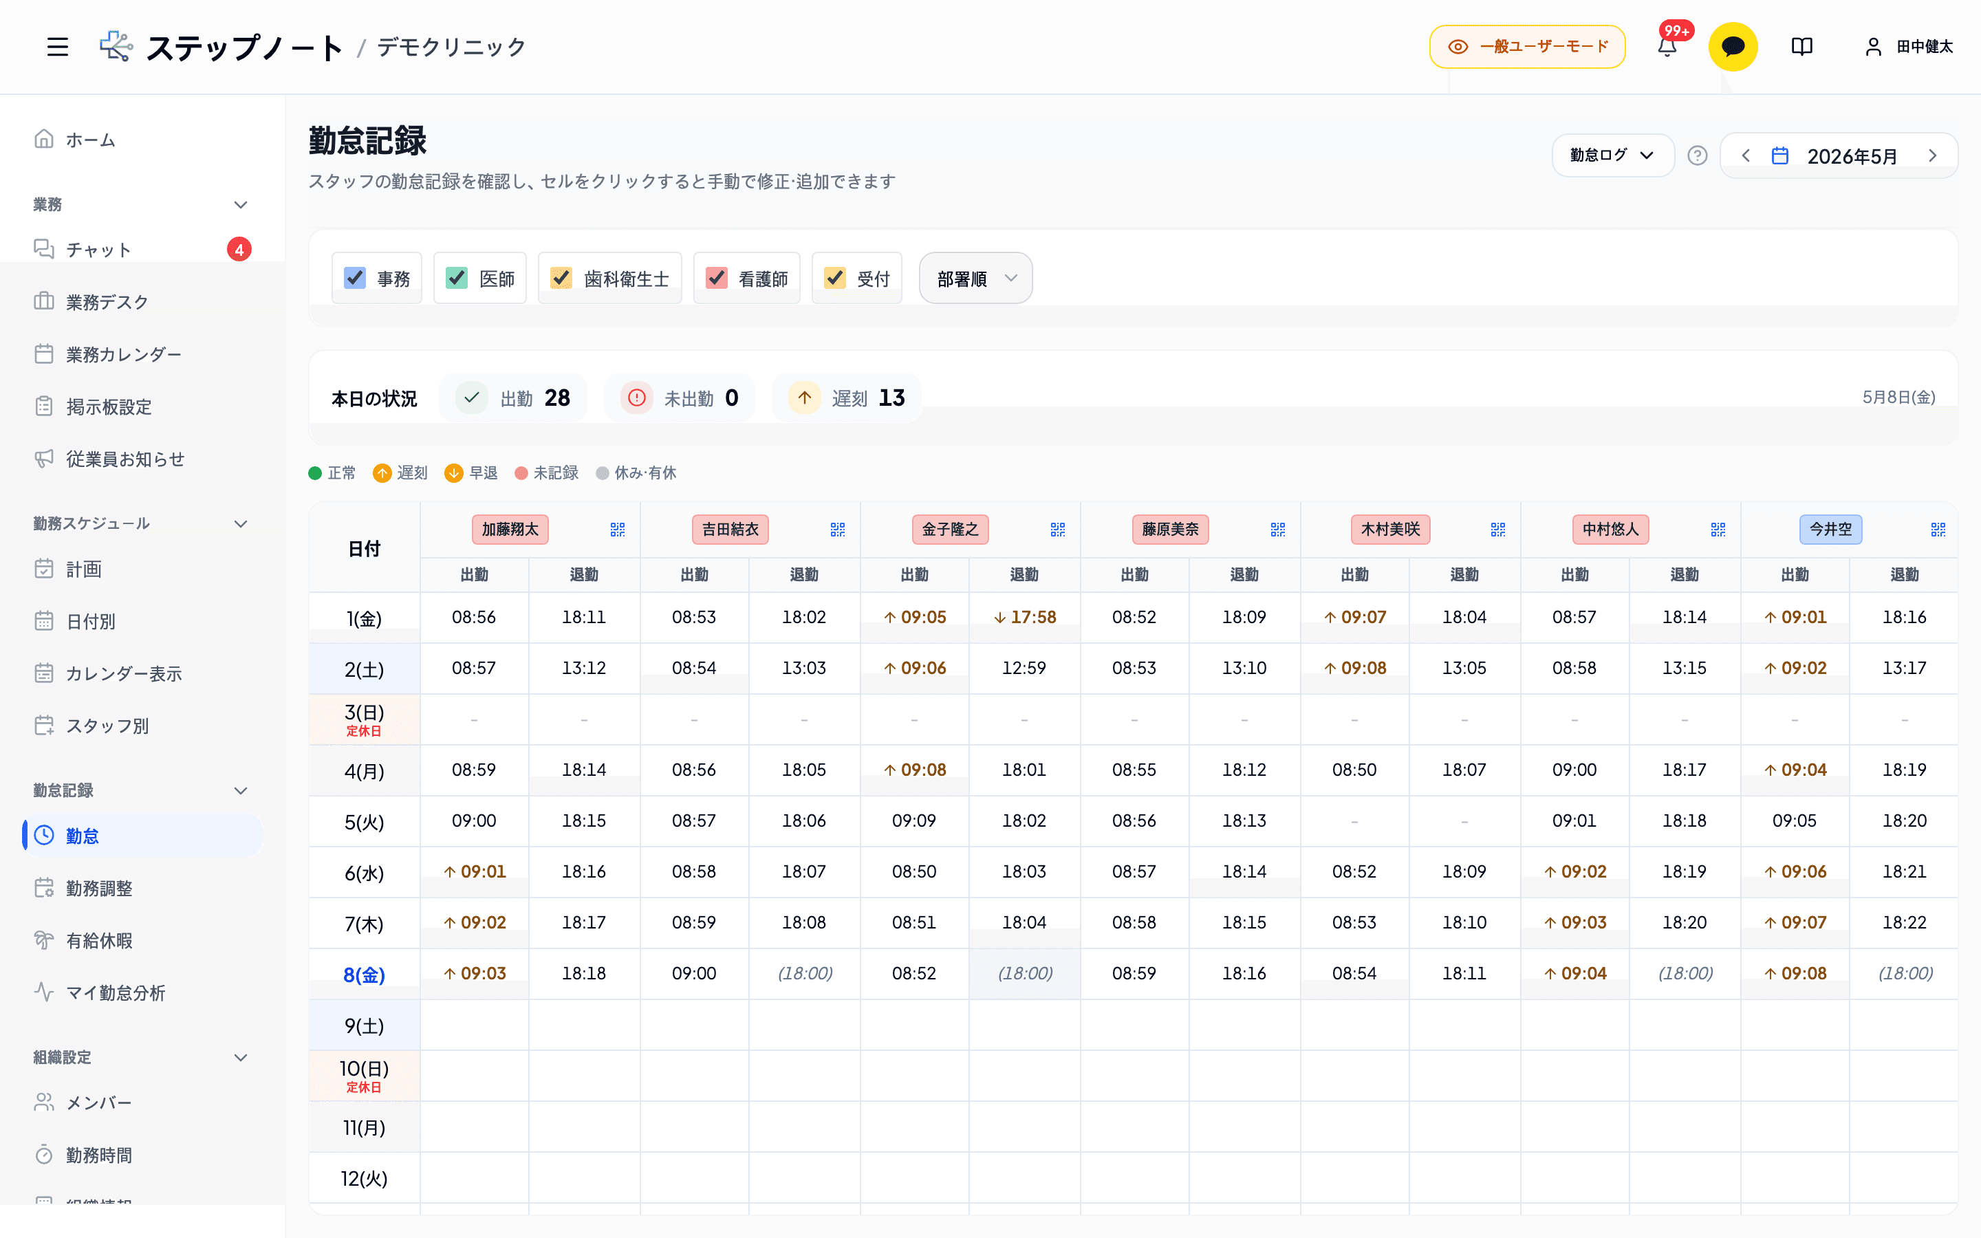The height and width of the screenshot is (1238, 1981).
Task: Open QR code icon for 木村美咲
Action: 1498,530
